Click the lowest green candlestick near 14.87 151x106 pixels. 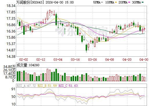coord(86,48)
